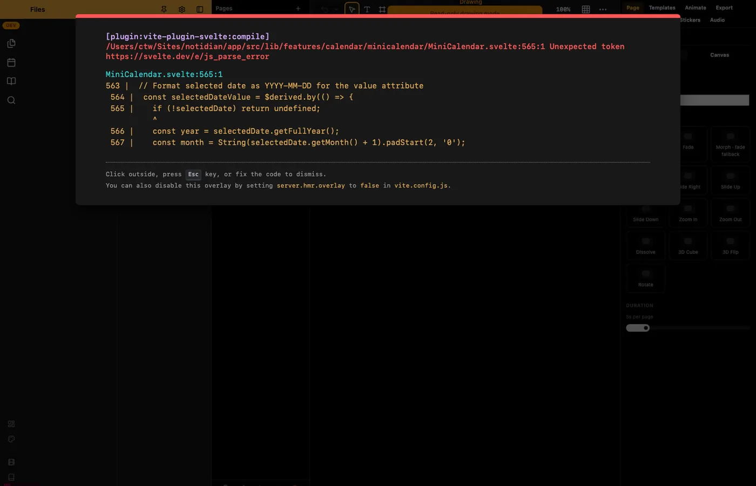Open the 100% zoom level control

click(563, 10)
